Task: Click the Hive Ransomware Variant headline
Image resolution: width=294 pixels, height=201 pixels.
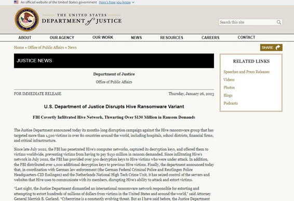Action: (114, 107)
